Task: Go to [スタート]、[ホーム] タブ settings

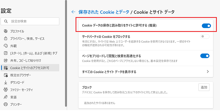Action: click(x=30, y=53)
